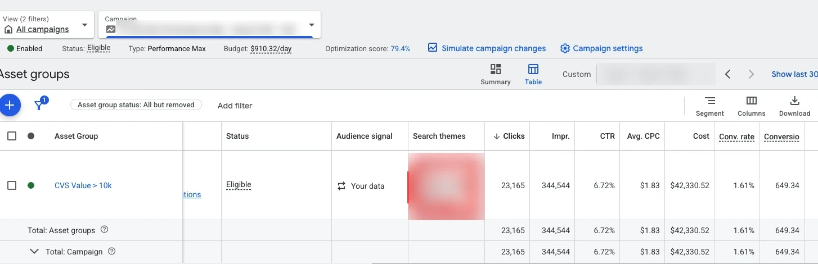Open Campaign settings

tap(601, 48)
